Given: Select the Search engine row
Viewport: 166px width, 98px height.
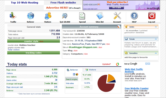Looking at the screenshot, I should point(72,79).
